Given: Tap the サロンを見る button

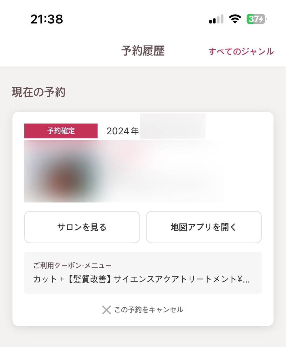Looking at the screenshot, I should click(x=82, y=227).
